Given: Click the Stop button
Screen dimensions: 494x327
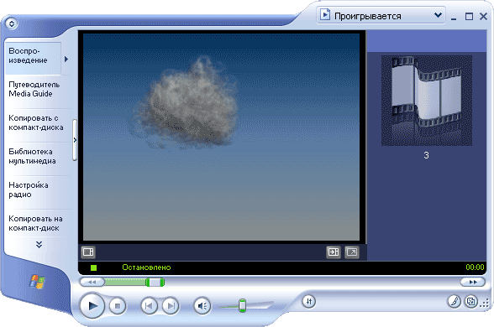Looking at the screenshot, I should [x=118, y=305].
